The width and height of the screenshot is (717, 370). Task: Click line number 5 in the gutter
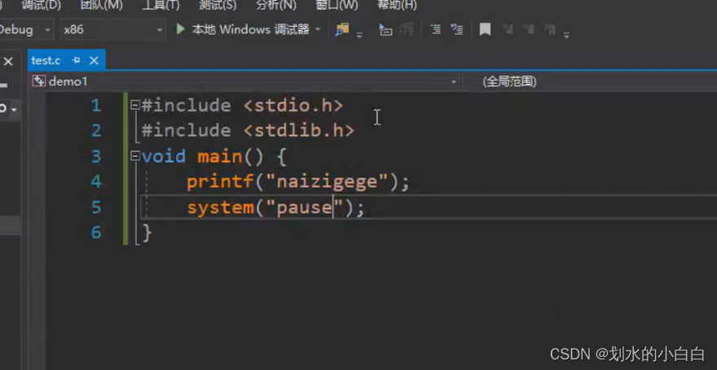pos(95,207)
